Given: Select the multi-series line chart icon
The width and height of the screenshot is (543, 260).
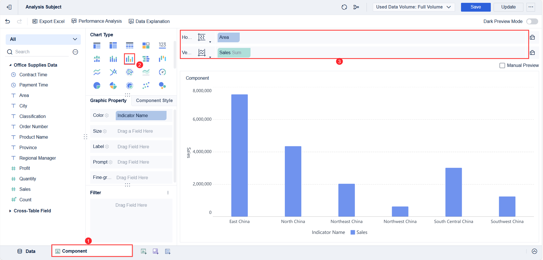Looking at the screenshot, I should click(x=113, y=72).
